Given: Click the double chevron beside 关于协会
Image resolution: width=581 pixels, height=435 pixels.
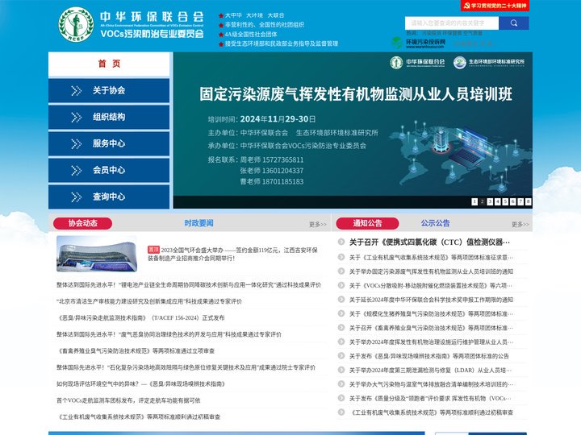Looking at the screenshot, I should (77, 90).
